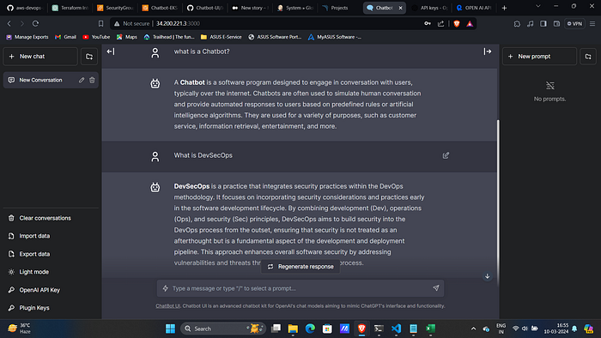This screenshot has height=338, width=601.
Task: Open tab search dropdown chevron
Action: click(538, 7)
